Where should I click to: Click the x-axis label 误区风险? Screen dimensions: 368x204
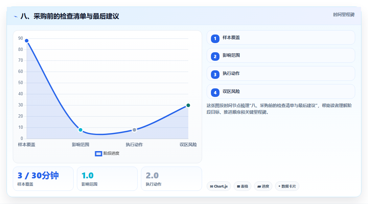188,145
